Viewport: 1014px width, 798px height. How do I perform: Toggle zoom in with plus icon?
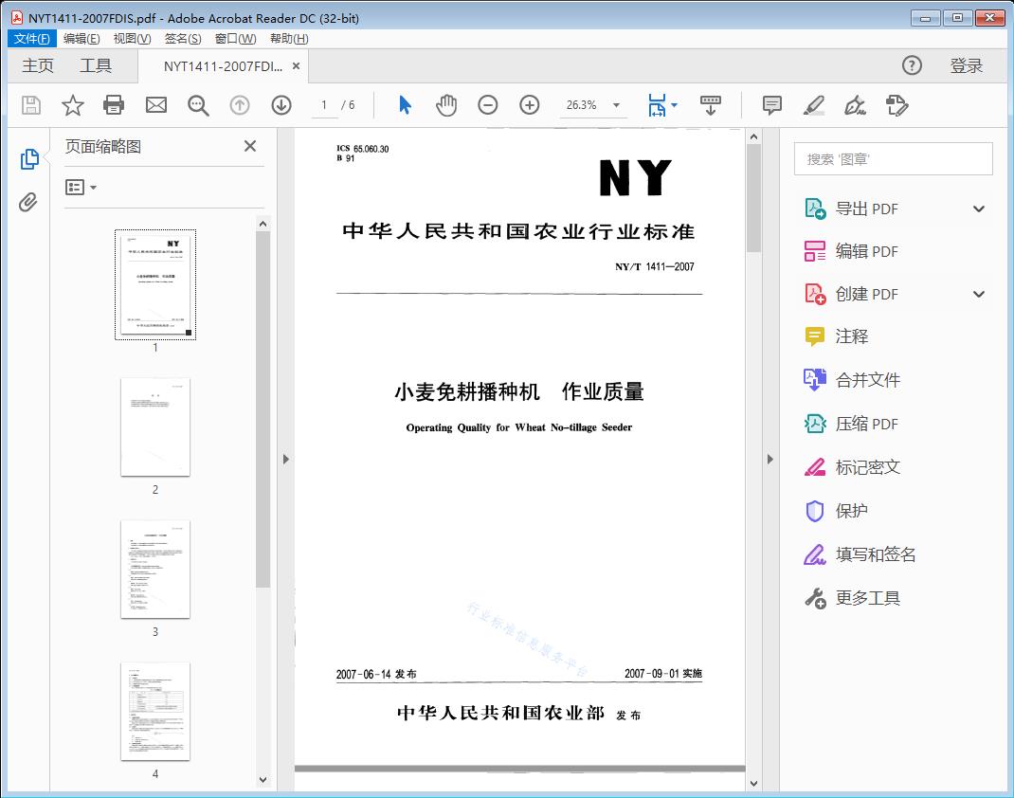(x=529, y=105)
